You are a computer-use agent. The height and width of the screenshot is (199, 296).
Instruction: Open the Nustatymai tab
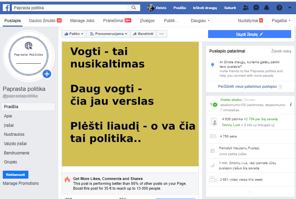coord(250,21)
